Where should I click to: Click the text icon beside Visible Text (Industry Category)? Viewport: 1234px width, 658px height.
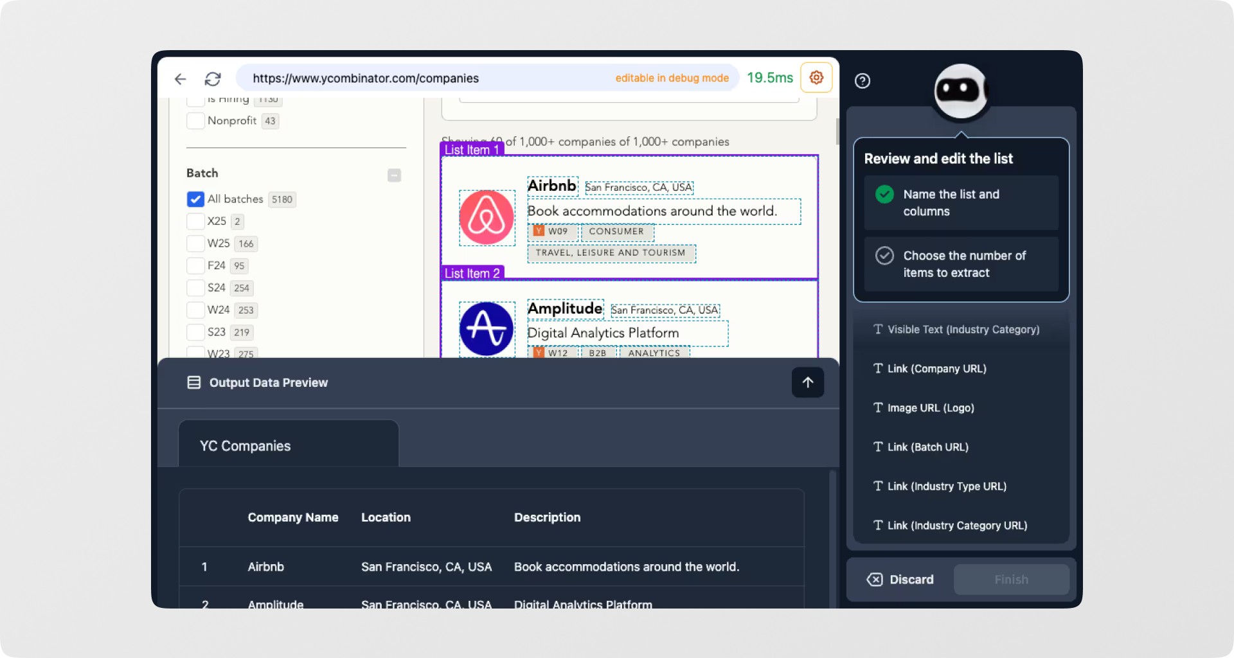[x=878, y=329]
